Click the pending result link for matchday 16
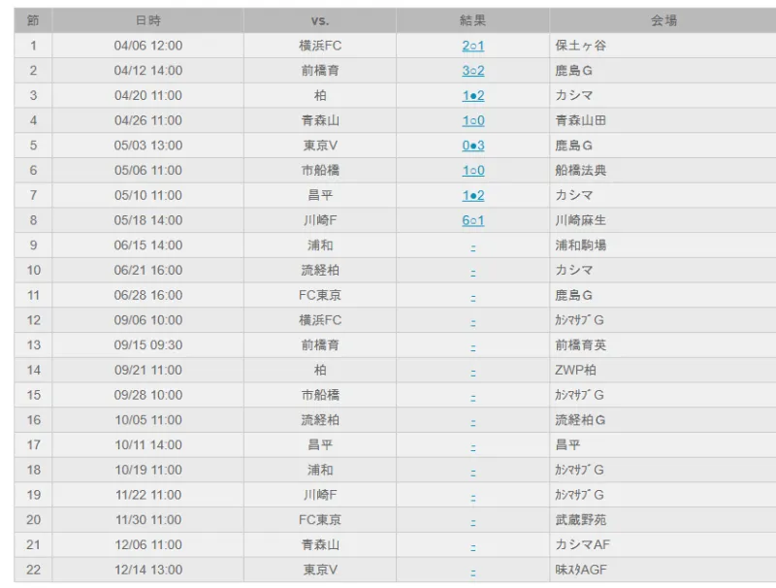The image size is (776, 588). coord(473,421)
